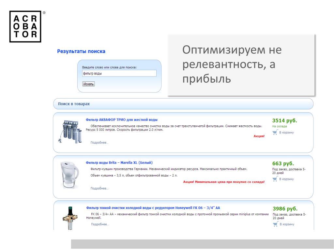The image size is (334, 250).
Task: Click the АКВАФОР description starting 'Обеспечивает исключительное качество'
Action: (x=174, y=128)
